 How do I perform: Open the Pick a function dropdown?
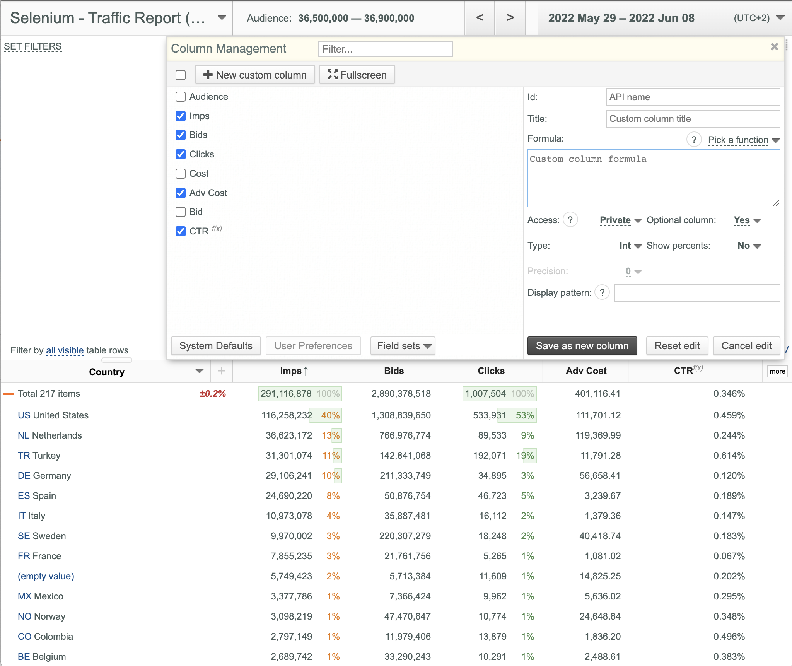743,140
